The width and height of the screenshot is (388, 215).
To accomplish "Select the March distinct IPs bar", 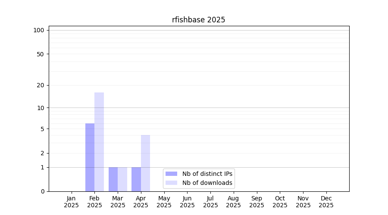I will (113, 179).
